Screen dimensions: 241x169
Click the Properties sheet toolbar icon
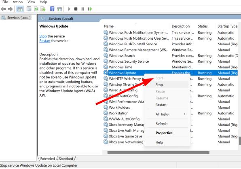[29, 9]
